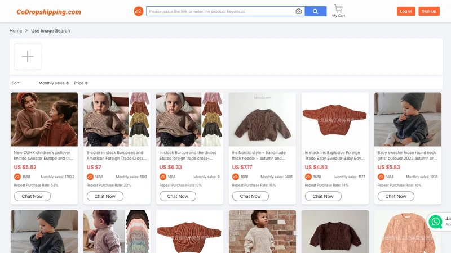This screenshot has height=253, width=451.
Task: Click 1688 icon on US $6.33 card
Action: coord(163,177)
